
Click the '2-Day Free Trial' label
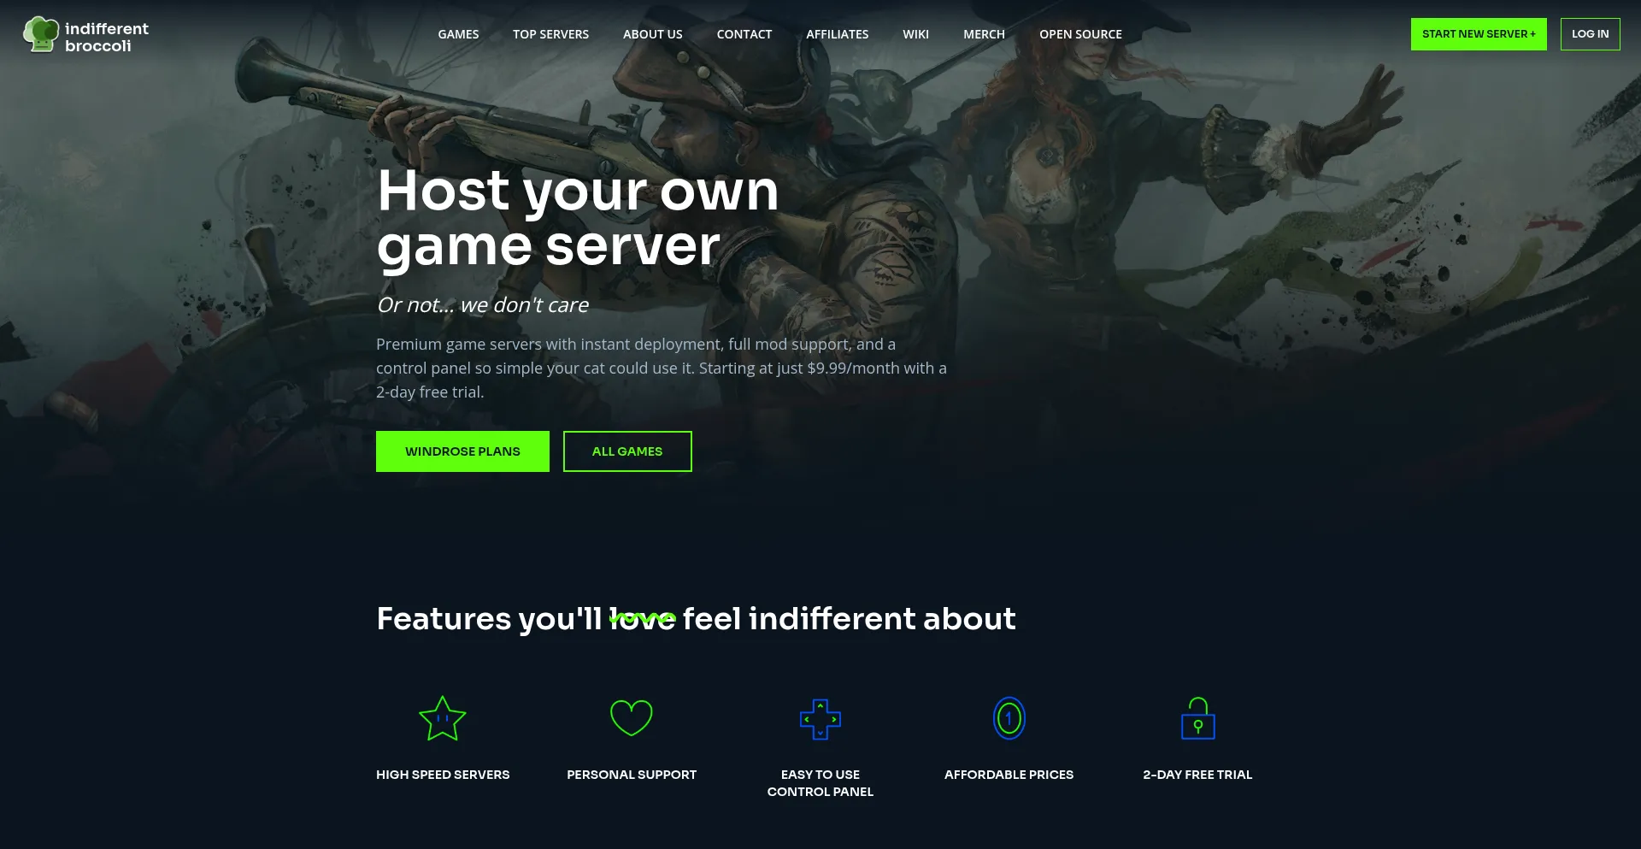point(1197,775)
